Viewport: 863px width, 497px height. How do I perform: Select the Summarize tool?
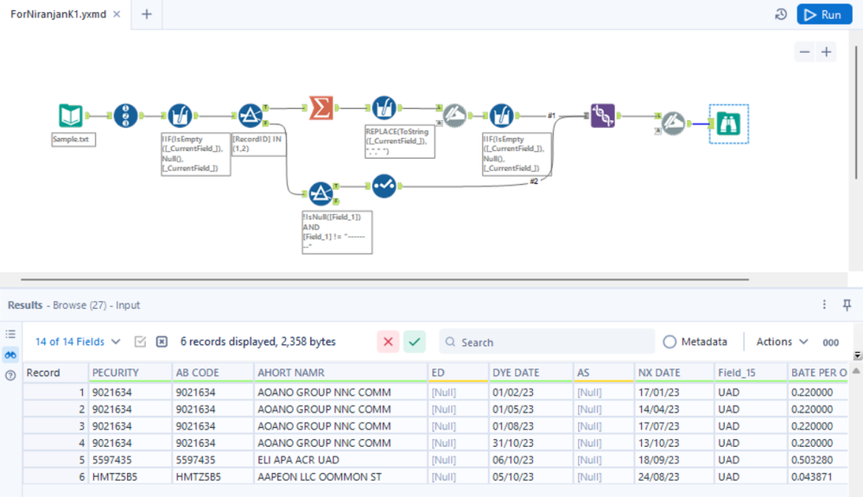click(320, 108)
